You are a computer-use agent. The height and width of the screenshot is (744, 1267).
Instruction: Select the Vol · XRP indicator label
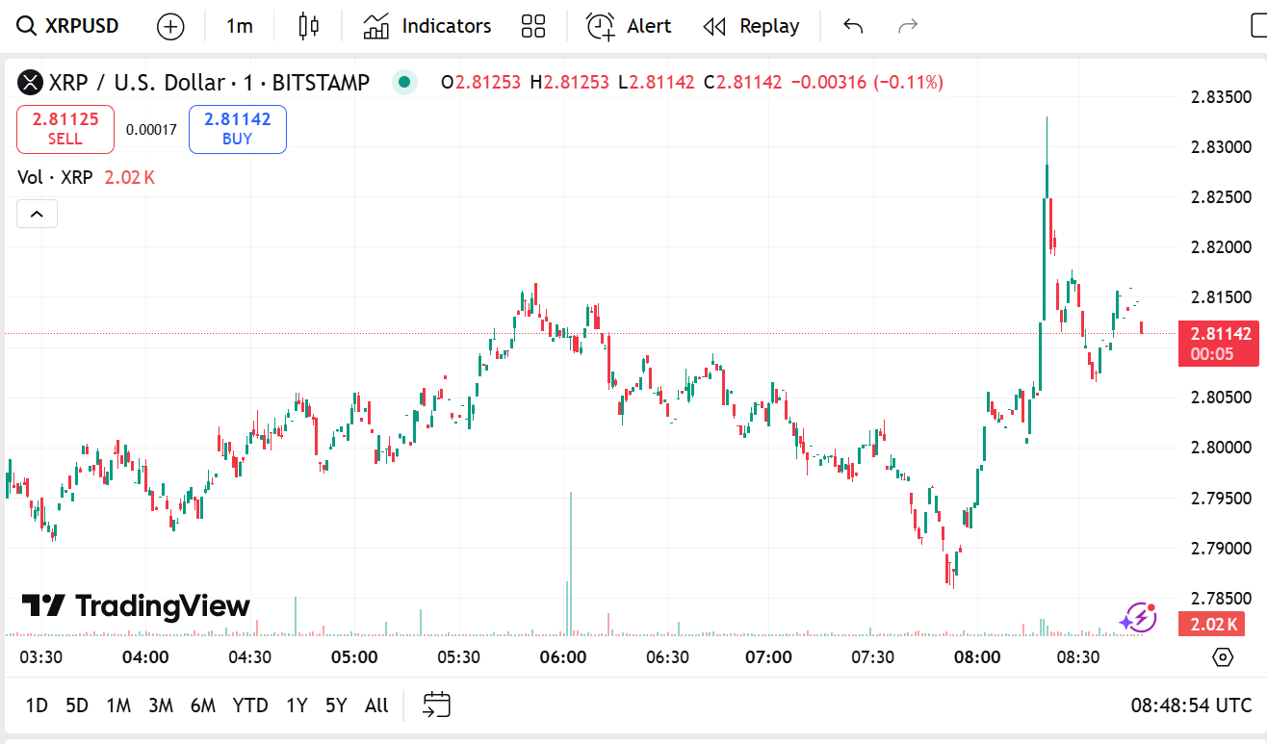point(55,177)
